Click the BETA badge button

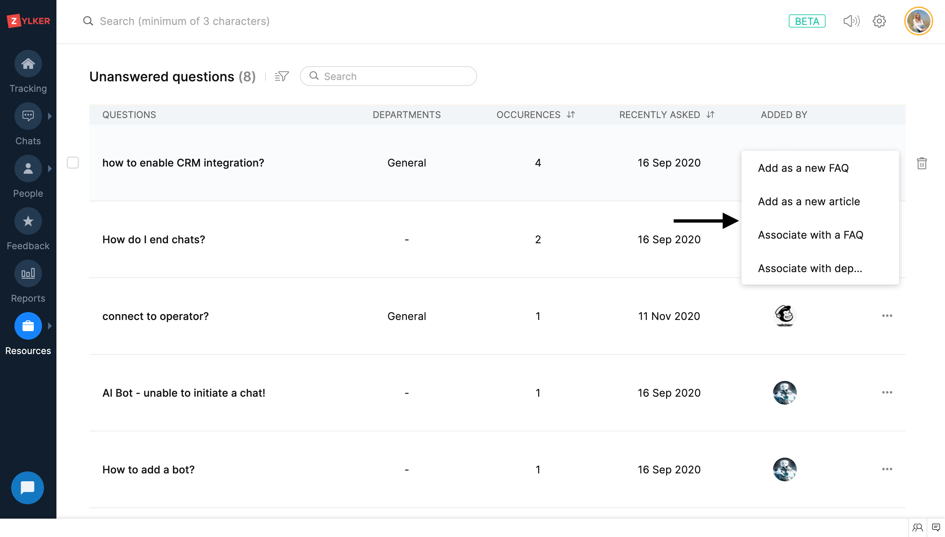pos(807,21)
